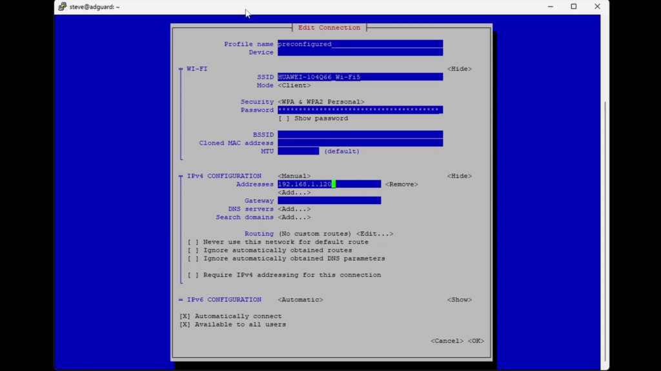Edit the custom routing settings

click(x=374, y=234)
